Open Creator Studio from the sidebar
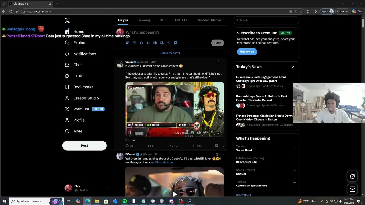Viewport: 365px width, 205px height. tap(82, 98)
